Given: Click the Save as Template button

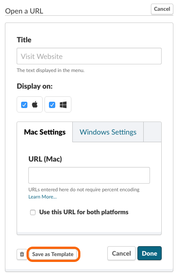Looking at the screenshot, I should (x=53, y=254).
